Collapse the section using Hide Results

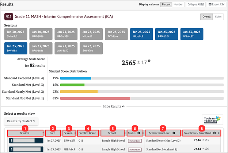(114, 106)
